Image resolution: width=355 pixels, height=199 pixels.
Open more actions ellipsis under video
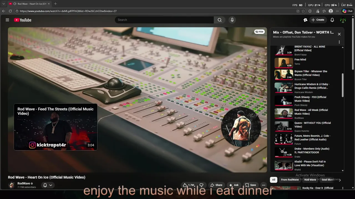point(264,185)
